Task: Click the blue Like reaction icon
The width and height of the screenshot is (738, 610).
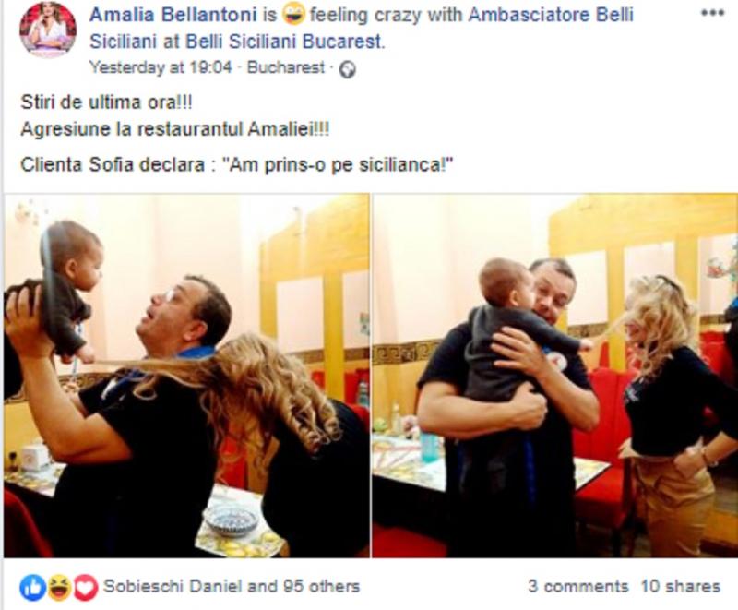Action: pos(33,587)
